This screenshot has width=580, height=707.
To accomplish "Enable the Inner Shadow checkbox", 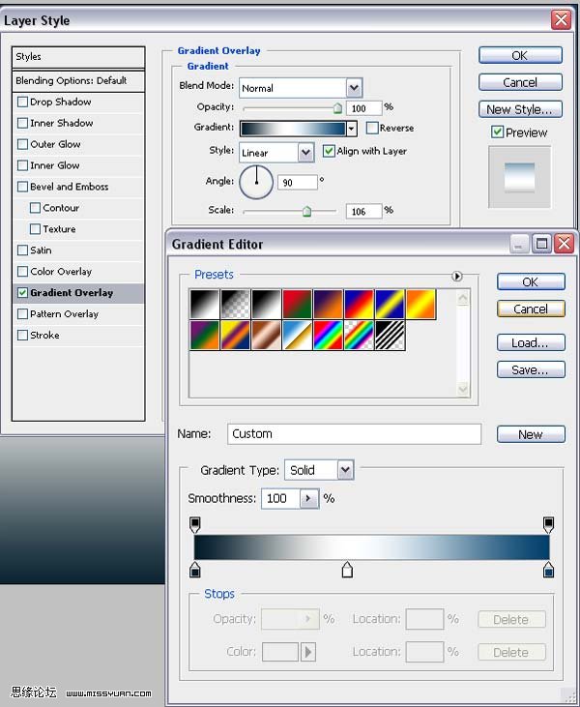I will point(22,123).
